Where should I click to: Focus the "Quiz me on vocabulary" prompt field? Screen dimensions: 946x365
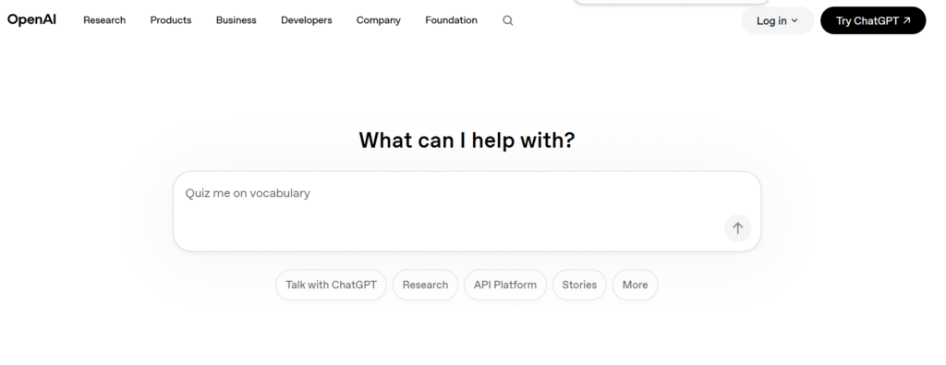point(467,212)
